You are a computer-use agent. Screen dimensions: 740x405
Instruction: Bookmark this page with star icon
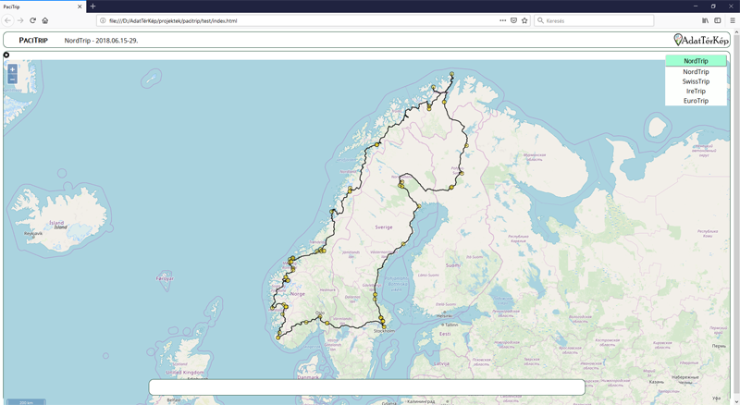pos(524,20)
